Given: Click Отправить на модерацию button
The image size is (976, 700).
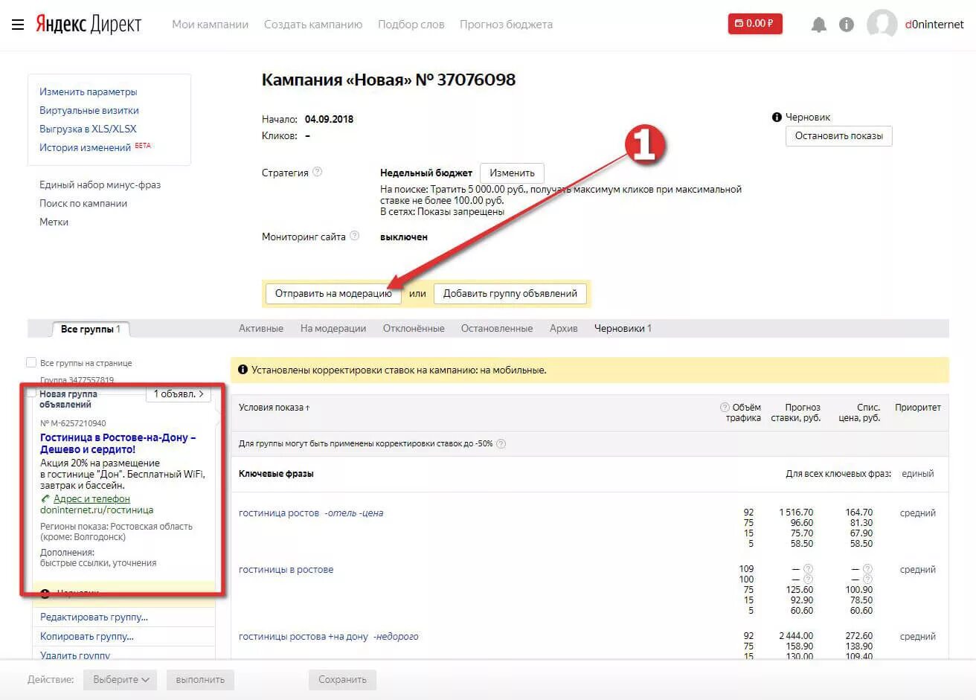Looking at the screenshot, I should click(x=333, y=293).
